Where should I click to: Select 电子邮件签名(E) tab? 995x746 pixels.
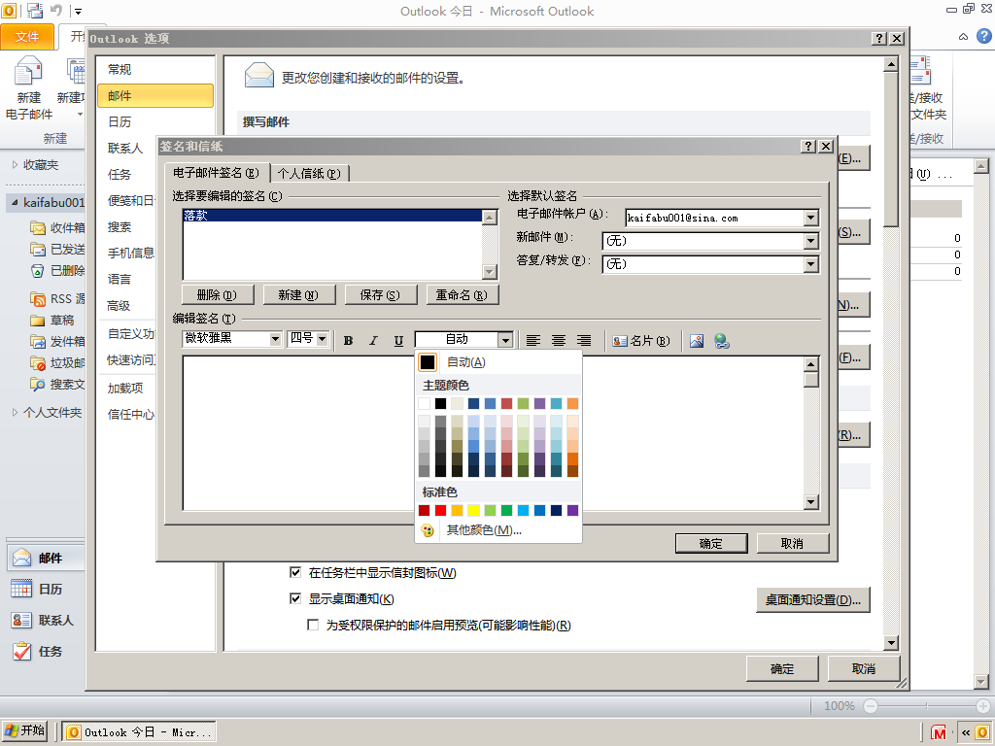coord(217,173)
